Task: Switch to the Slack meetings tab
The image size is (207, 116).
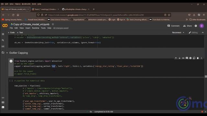Action: tap(45, 9)
